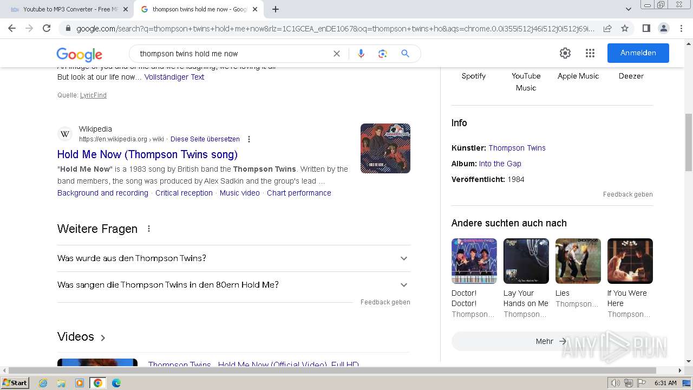The width and height of the screenshot is (693, 390).
Task: Jump to Background and recording section
Action: tap(103, 193)
